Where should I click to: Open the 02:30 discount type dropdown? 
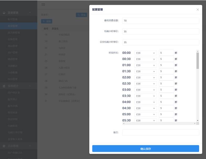click(146, 84)
